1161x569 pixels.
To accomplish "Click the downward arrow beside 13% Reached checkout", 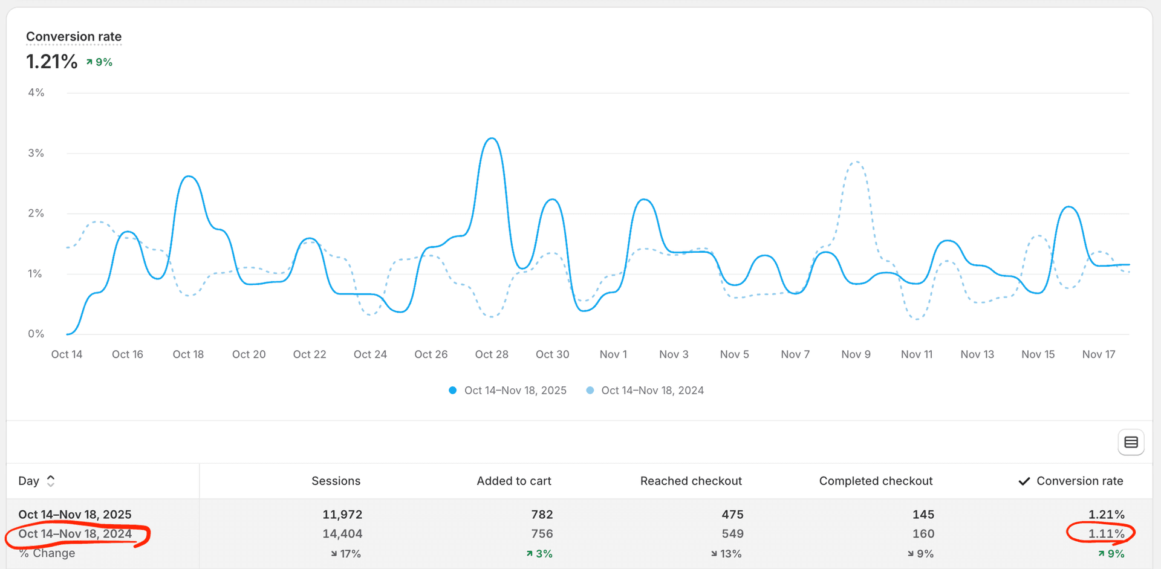I will click(x=715, y=553).
